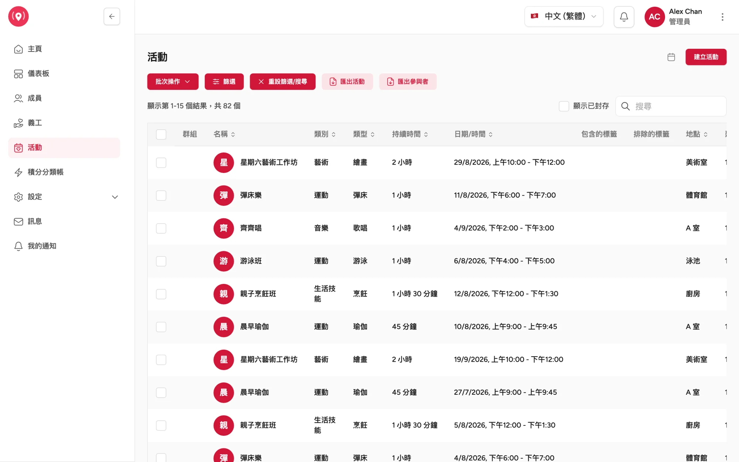Click the 篩選 filter button
This screenshot has width=739, height=462.
(x=224, y=82)
